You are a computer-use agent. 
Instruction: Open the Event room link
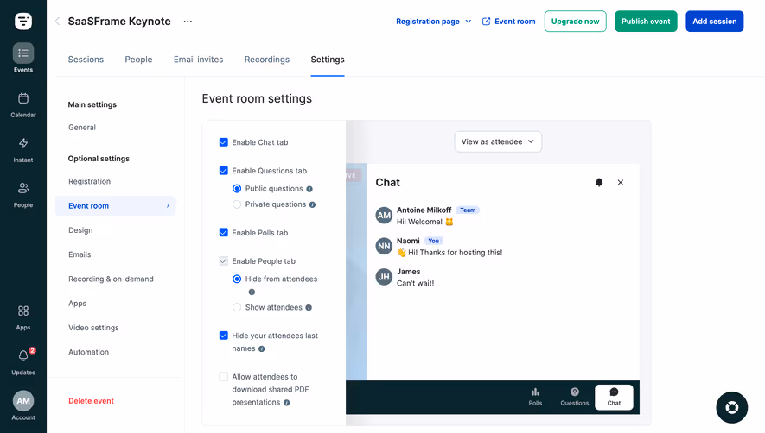coord(514,22)
